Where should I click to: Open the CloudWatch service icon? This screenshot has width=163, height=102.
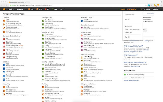pos(43,35)
